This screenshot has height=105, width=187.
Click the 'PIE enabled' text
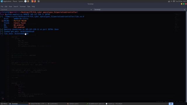19,27
